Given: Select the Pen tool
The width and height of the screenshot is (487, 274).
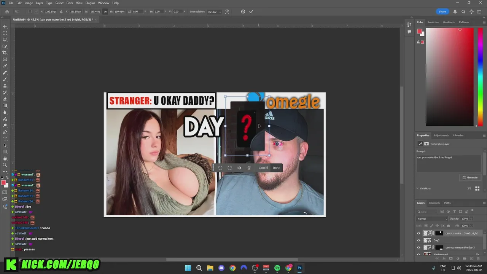Looking at the screenshot, I should (x=5, y=132).
